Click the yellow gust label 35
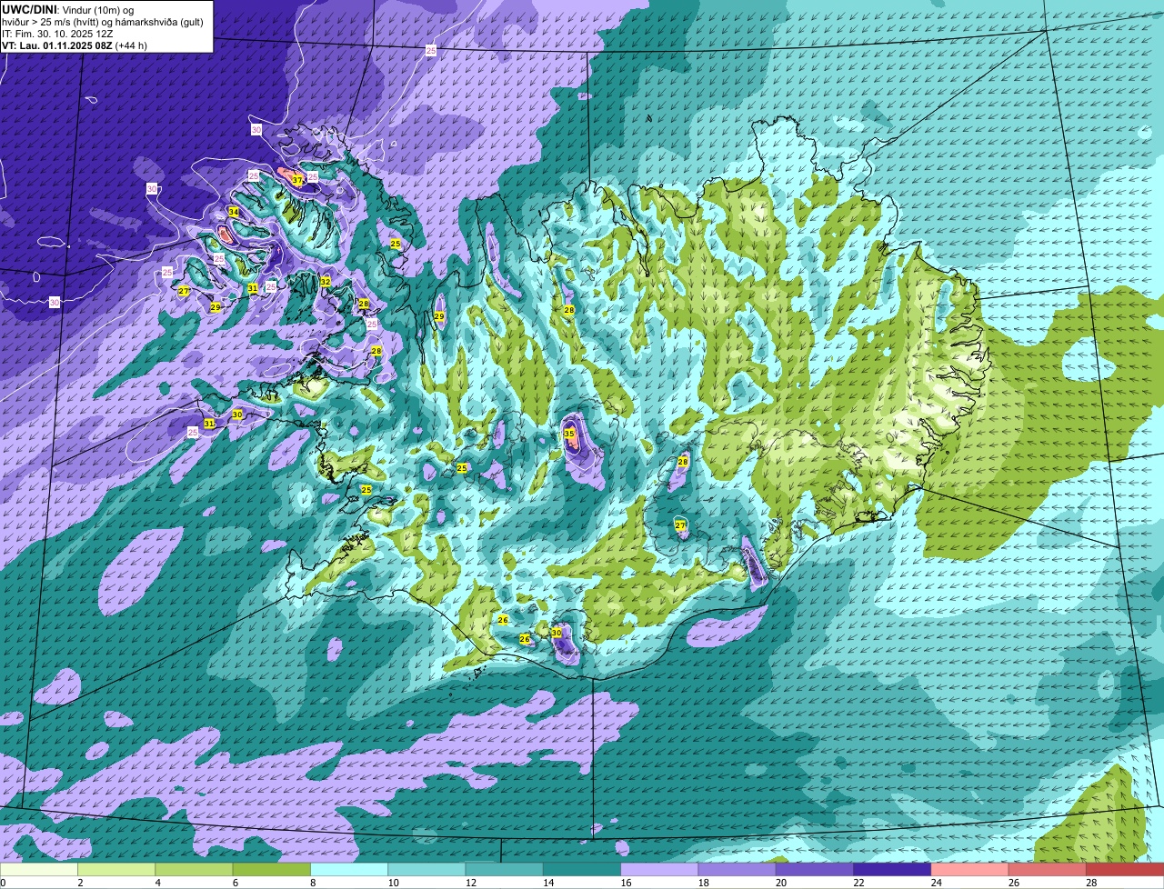The width and height of the screenshot is (1164, 889). (569, 434)
